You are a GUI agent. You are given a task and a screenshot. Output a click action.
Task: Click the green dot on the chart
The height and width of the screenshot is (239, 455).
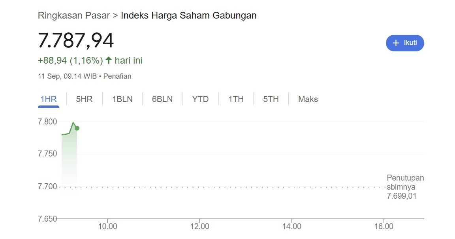pos(77,128)
